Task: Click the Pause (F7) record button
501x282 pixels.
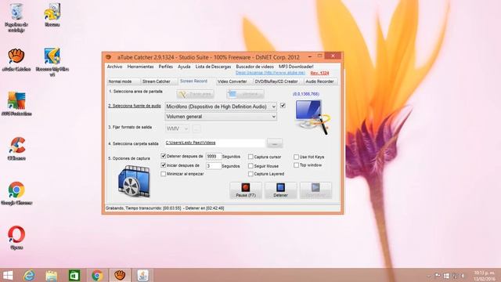Action: pos(245,190)
